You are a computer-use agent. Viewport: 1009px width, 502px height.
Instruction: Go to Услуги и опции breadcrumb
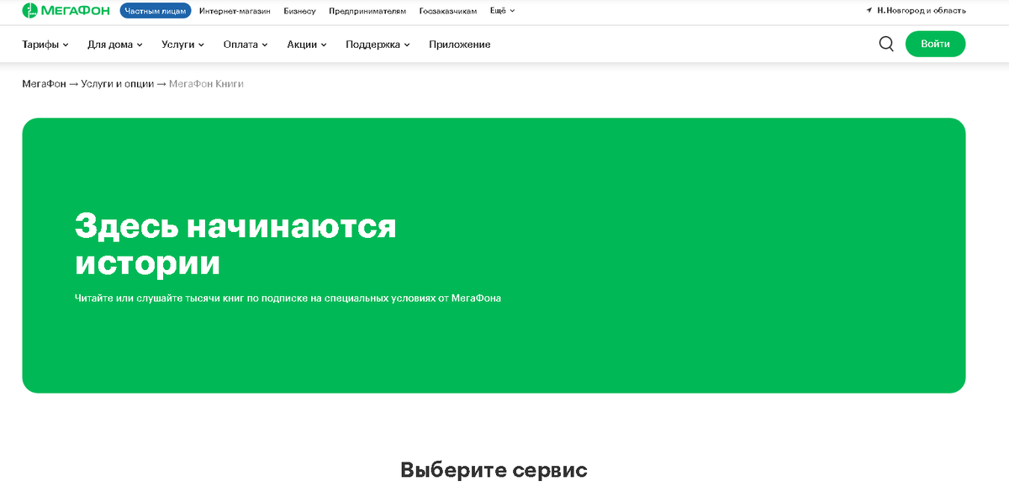point(118,84)
